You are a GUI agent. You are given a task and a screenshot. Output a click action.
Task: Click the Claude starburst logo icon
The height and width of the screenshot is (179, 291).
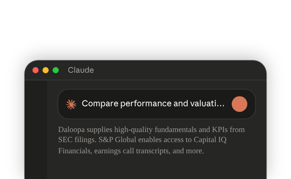click(71, 104)
